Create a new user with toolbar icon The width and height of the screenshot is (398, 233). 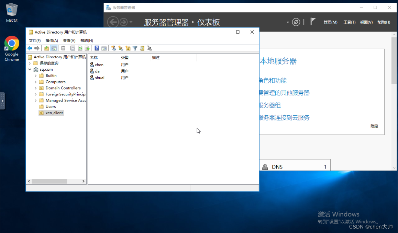click(113, 48)
